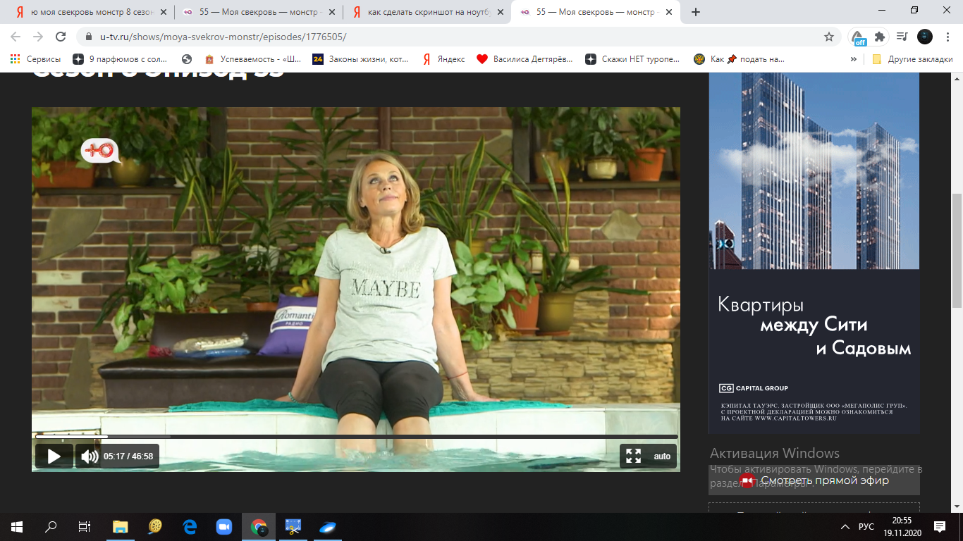This screenshot has height=541, width=963.
Task: Open the globe icon bookmark
Action: pyautogui.click(x=187, y=59)
